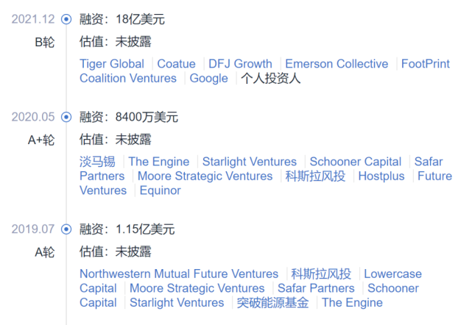This screenshot has width=472, height=325.
Task: Open the Google investor link
Action: point(208,79)
